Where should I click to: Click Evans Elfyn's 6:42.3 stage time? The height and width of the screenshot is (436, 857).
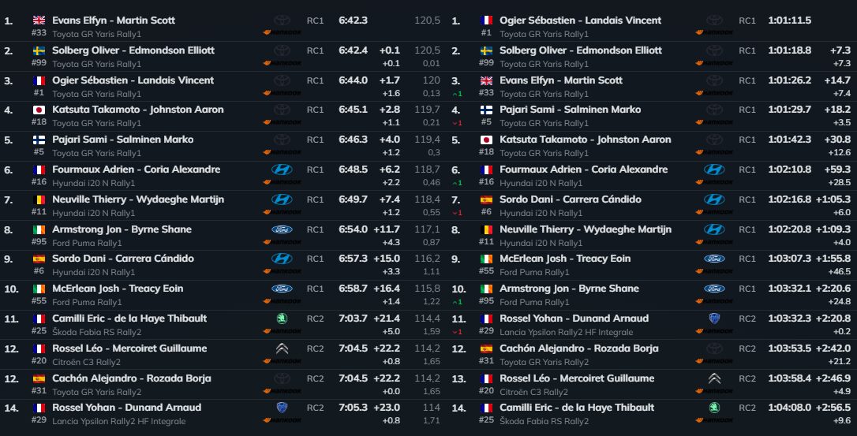click(353, 20)
